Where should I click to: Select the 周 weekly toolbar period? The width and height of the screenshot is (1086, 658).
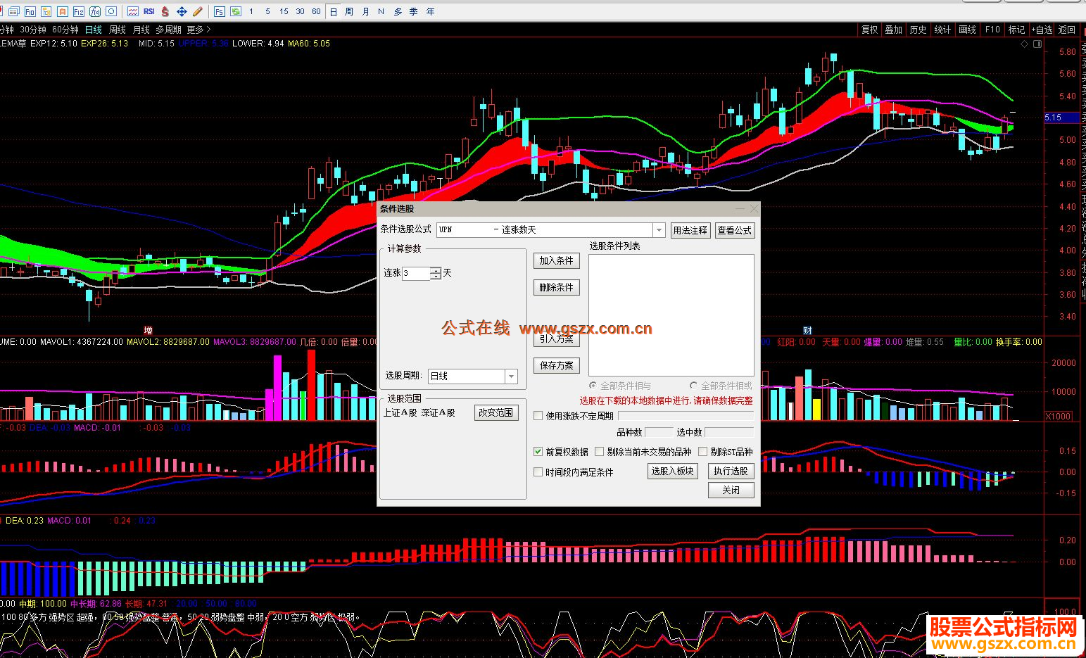[349, 11]
